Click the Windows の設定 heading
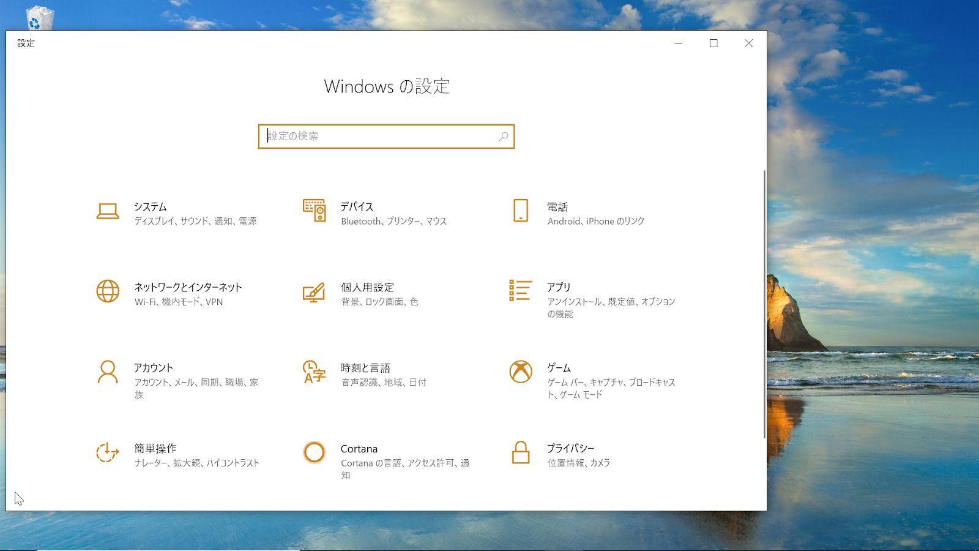 387,86
